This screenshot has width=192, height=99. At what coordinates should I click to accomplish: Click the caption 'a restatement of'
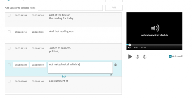[59, 81]
